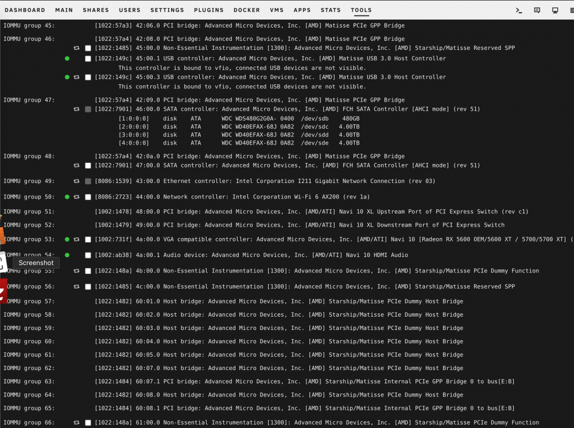Click green status dot for USB controller 45:00.3
The width and height of the screenshot is (574, 428).
pyautogui.click(x=67, y=77)
